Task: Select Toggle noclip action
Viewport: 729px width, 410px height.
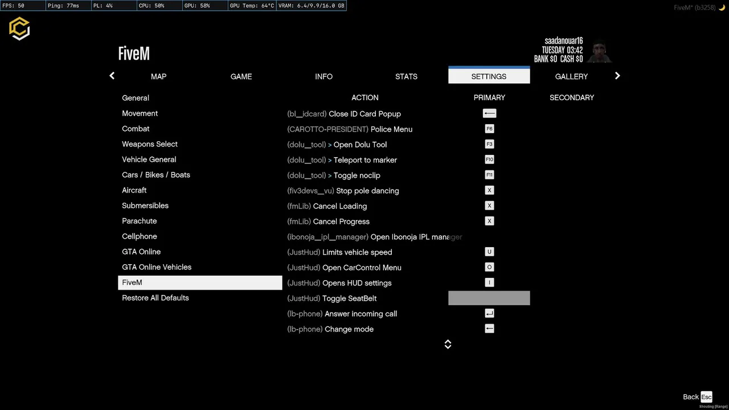Action: [x=334, y=175]
